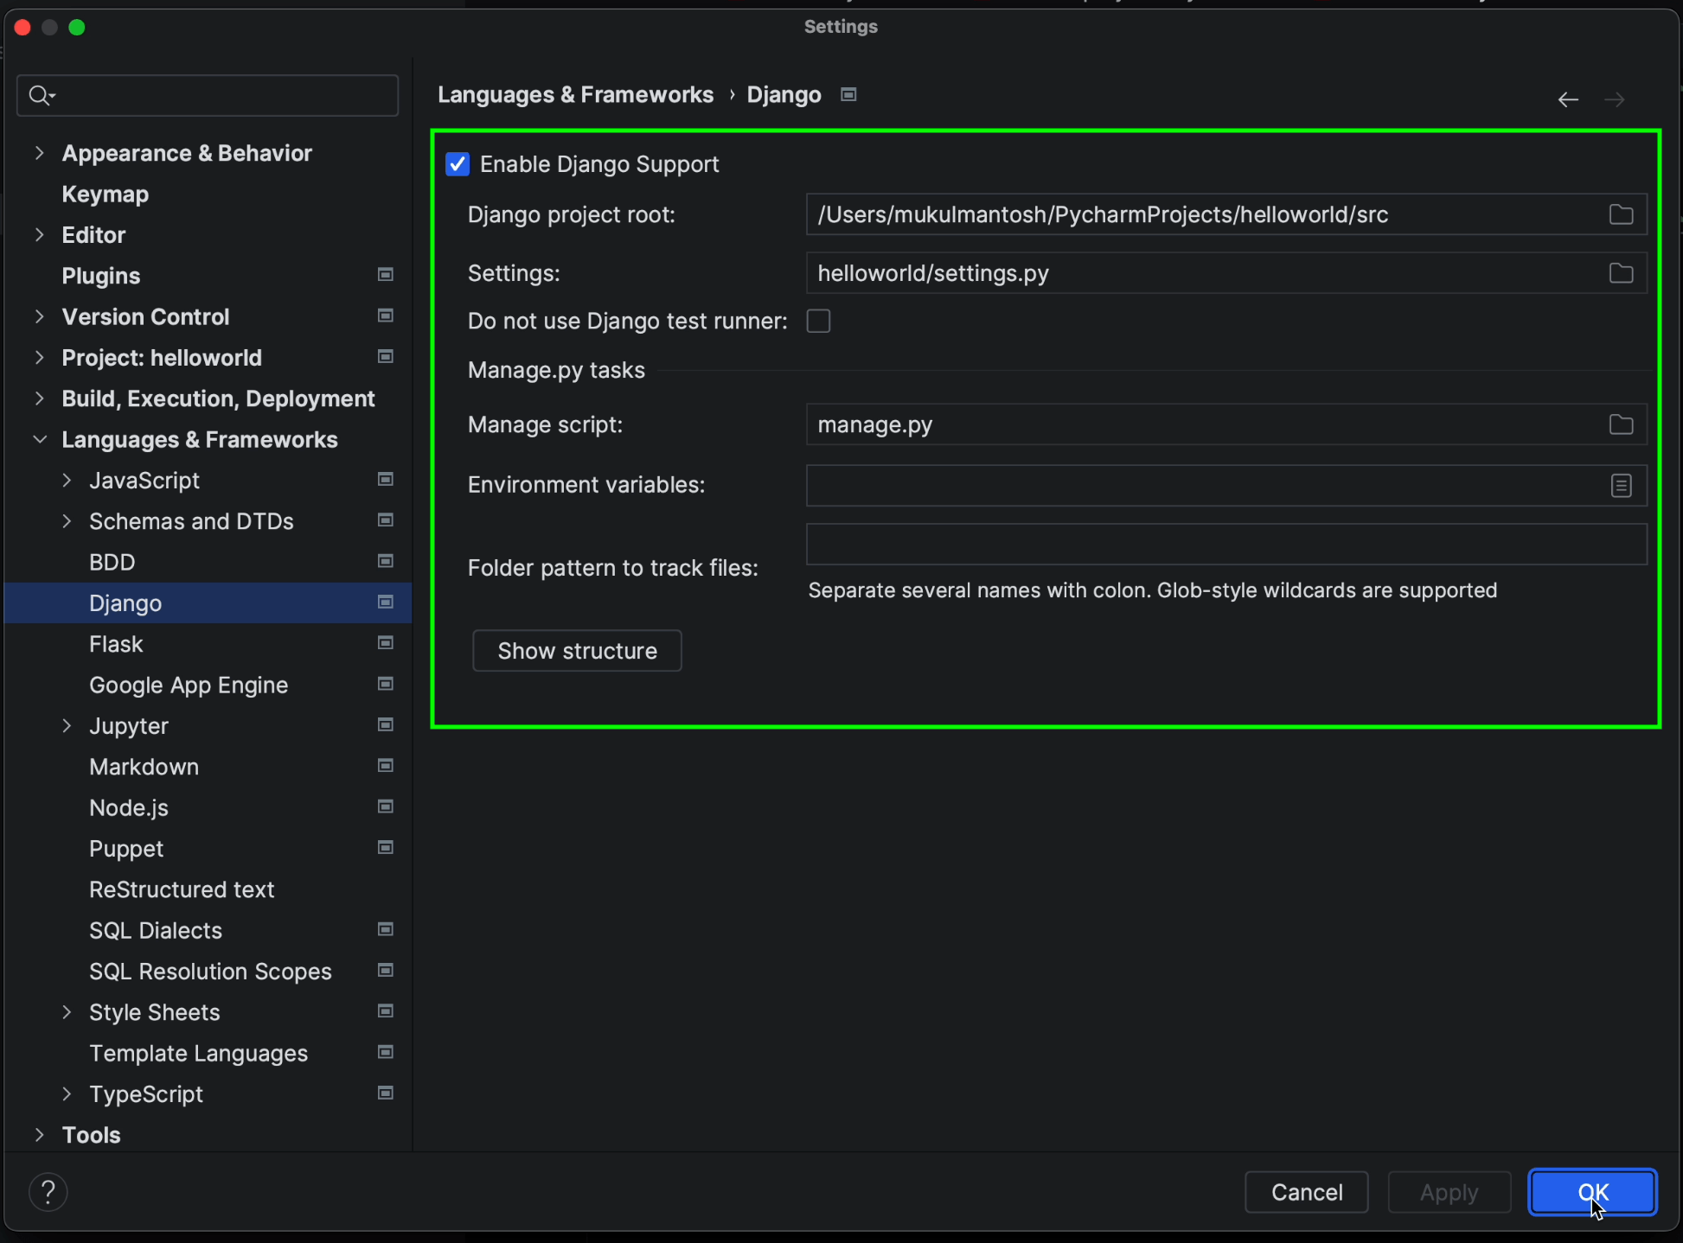Collapse the Appearance & Behavior section

pyautogui.click(x=40, y=152)
